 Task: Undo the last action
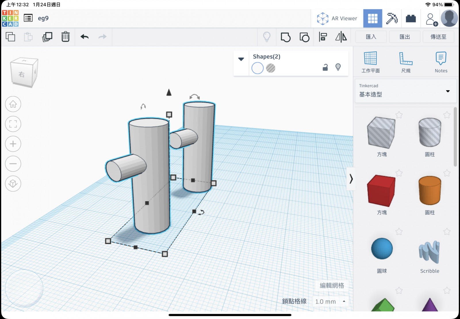tap(85, 37)
